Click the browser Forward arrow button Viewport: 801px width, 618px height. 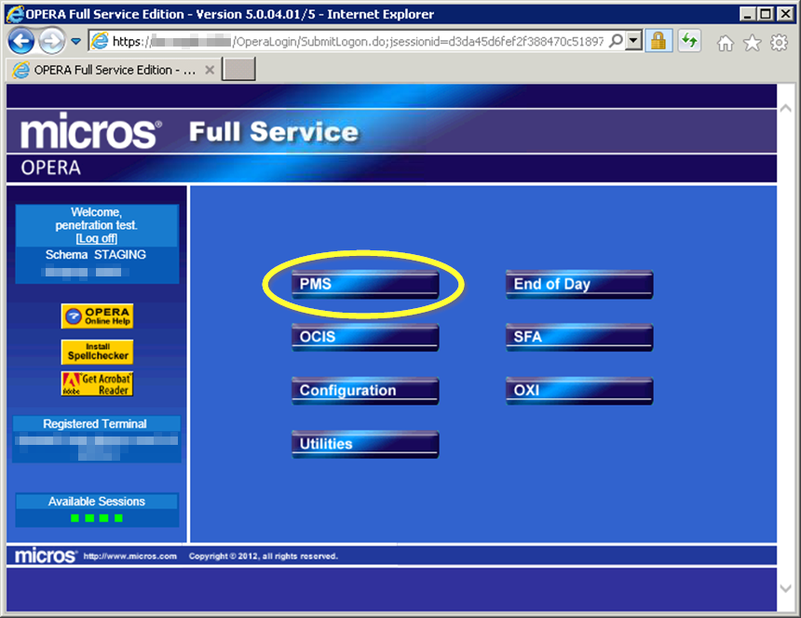pos(51,41)
